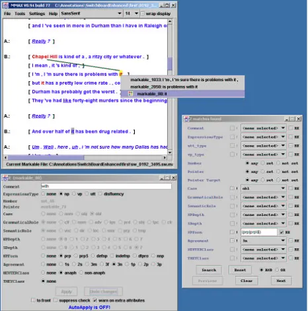Click the app icon in the markable_80 attribute window

click(x=5, y=178)
